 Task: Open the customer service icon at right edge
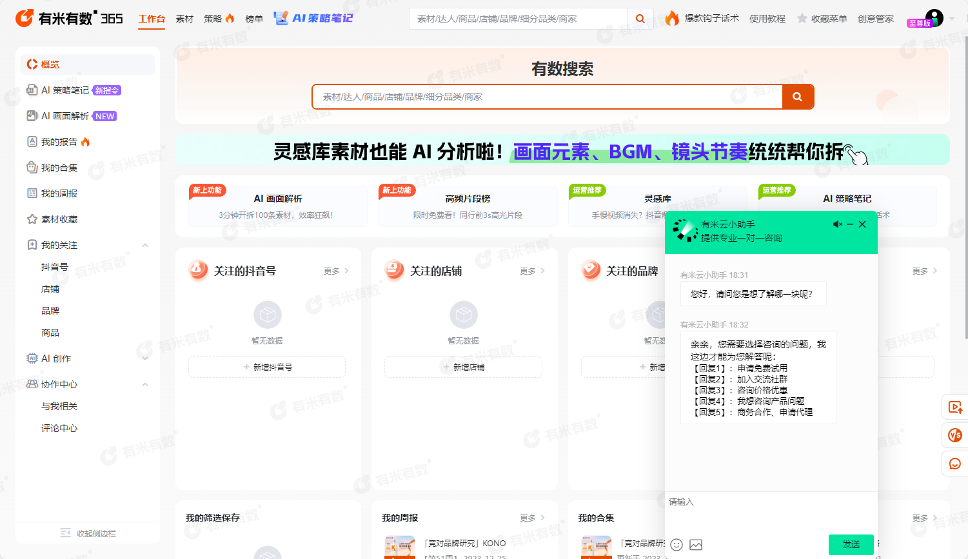pyautogui.click(x=955, y=464)
